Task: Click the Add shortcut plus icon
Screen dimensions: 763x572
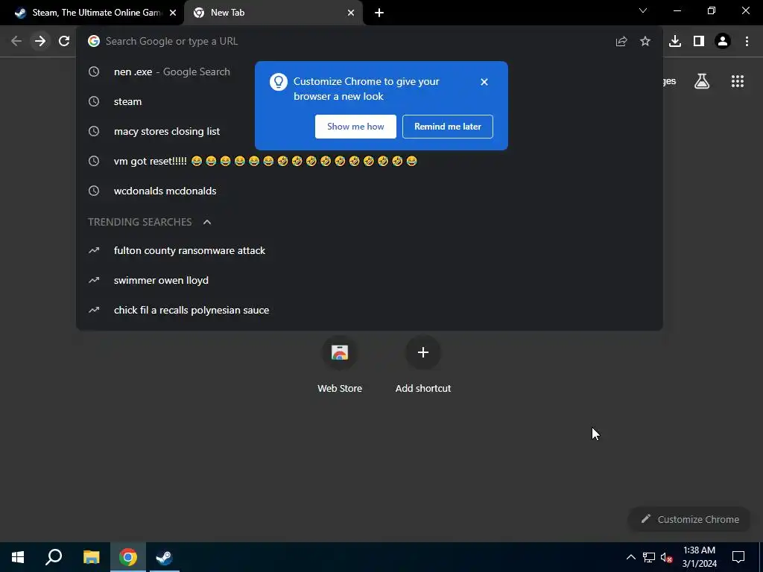Action: (x=423, y=352)
